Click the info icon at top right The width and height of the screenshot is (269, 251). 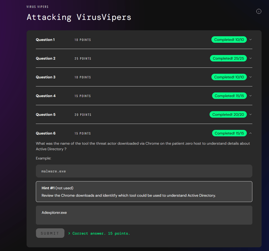(x=259, y=11)
